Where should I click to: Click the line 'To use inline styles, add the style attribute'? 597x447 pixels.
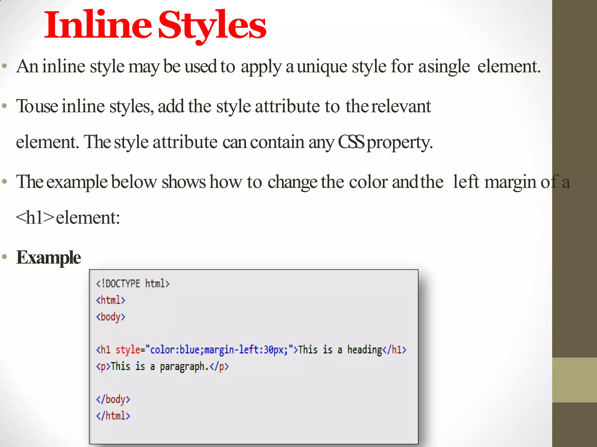pyautogui.click(x=224, y=107)
